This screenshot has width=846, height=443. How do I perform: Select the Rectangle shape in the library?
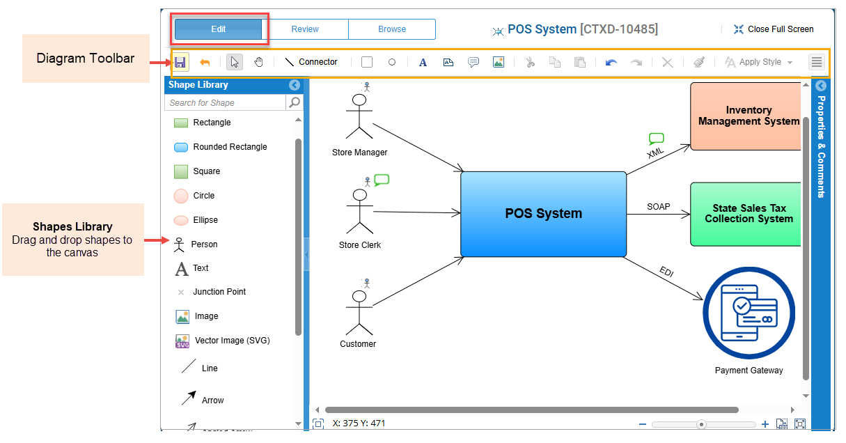pyautogui.click(x=202, y=123)
